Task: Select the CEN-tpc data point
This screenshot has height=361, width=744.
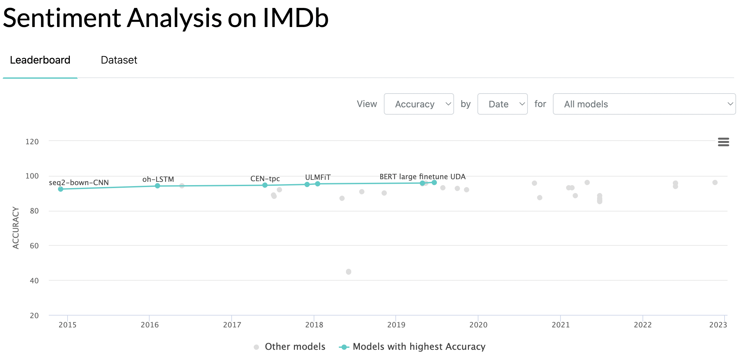Action: pos(265,185)
